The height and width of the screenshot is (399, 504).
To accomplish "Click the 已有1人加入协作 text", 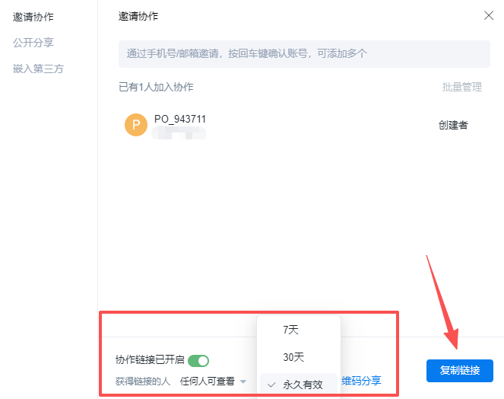I will [x=156, y=87].
